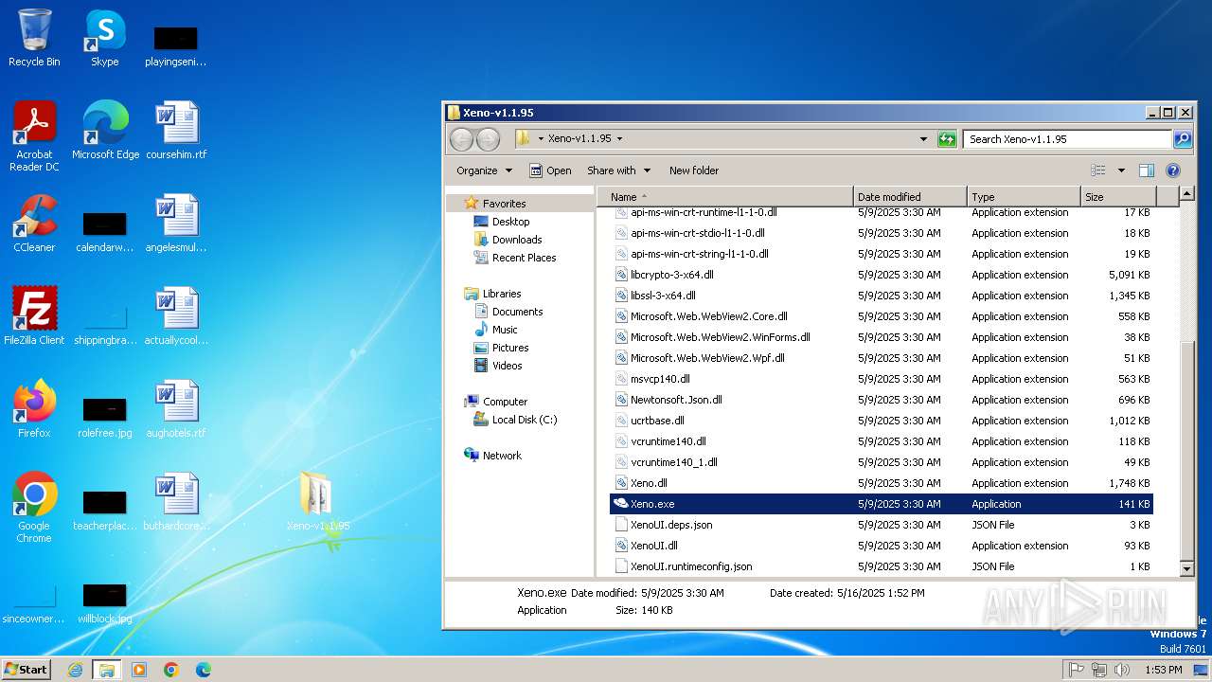Open the Organize dropdown menu
Image resolution: width=1212 pixels, height=682 pixels.
(x=484, y=170)
